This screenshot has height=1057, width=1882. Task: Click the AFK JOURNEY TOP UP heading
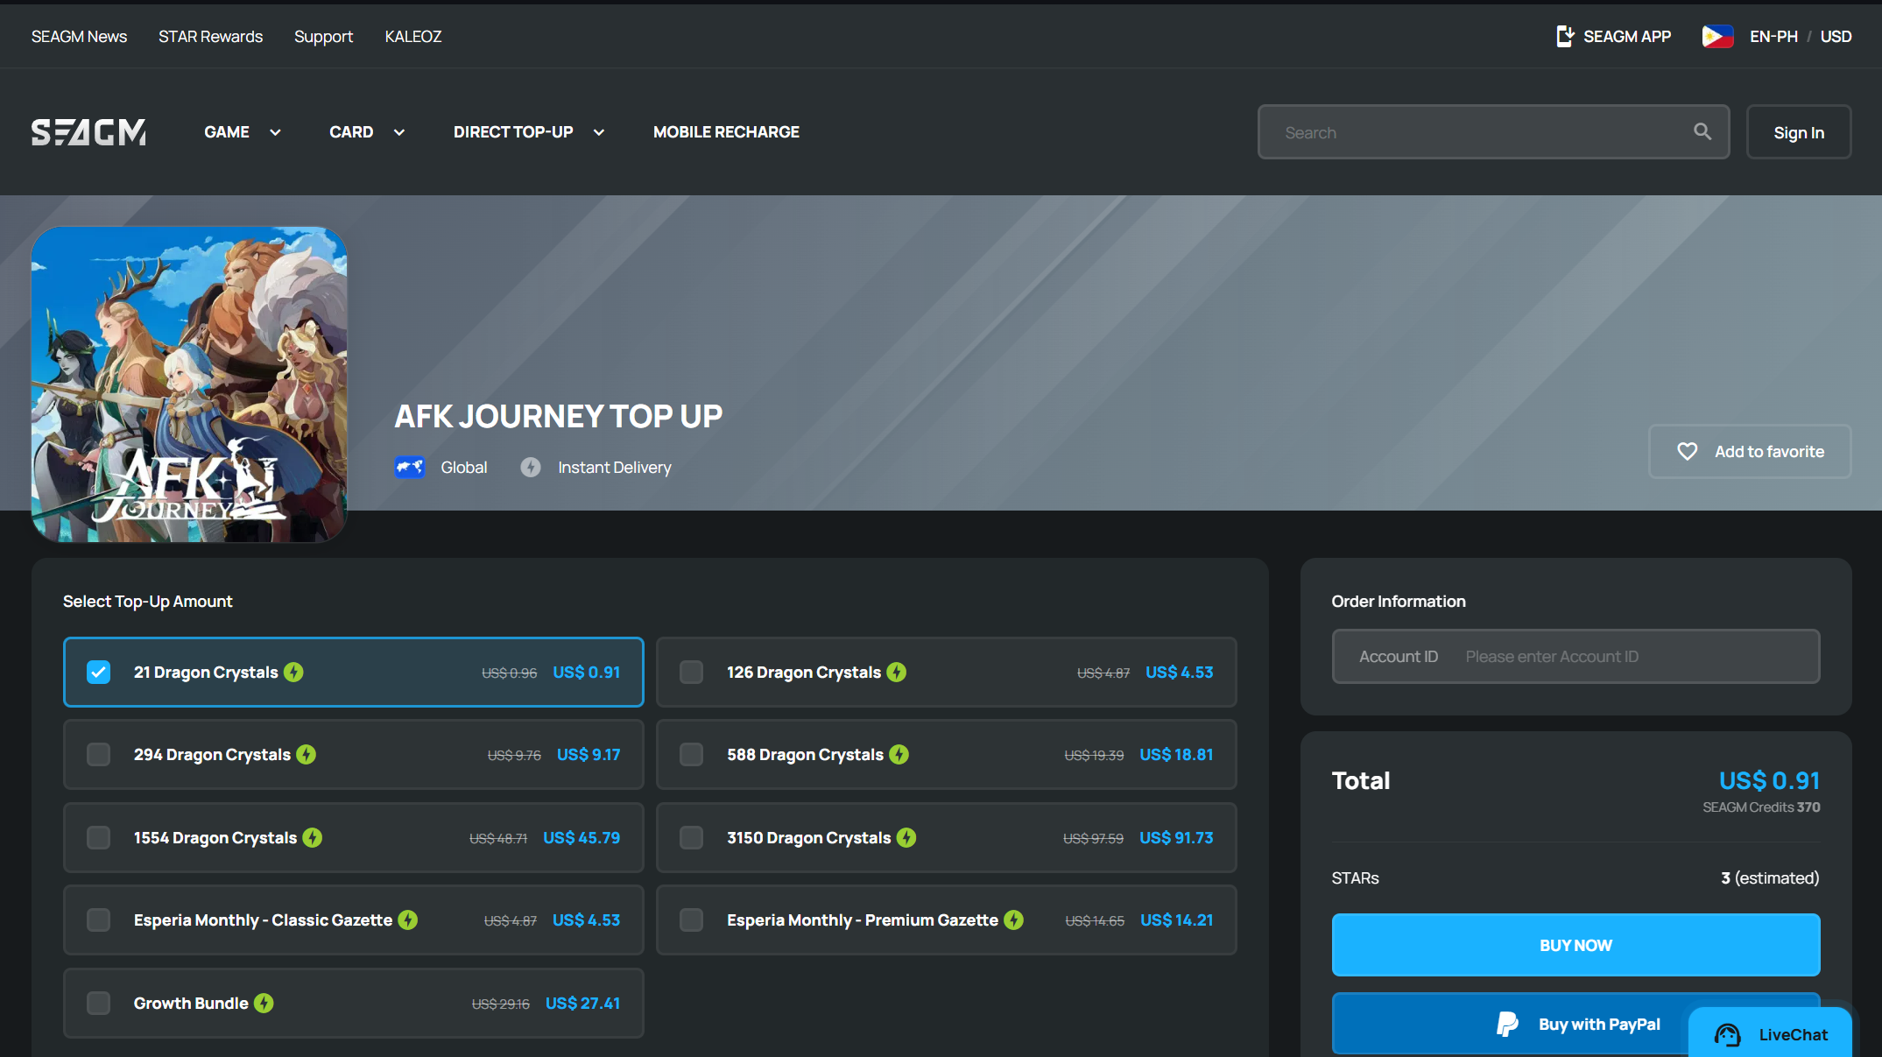558,416
